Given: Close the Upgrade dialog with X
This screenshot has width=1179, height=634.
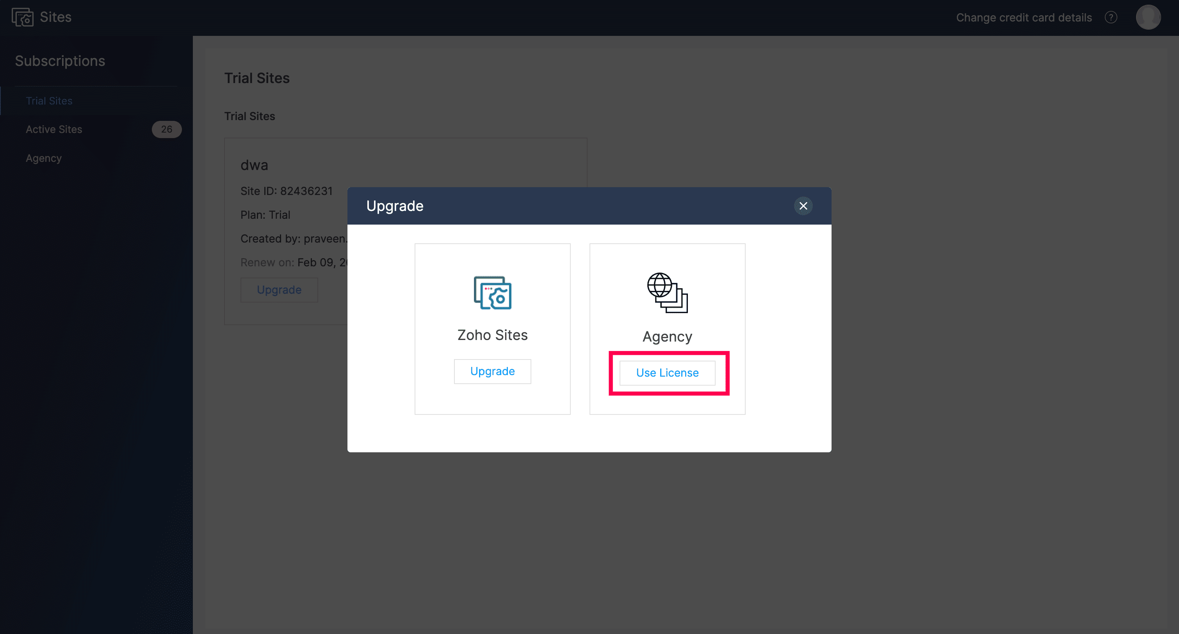Looking at the screenshot, I should point(803,206).
